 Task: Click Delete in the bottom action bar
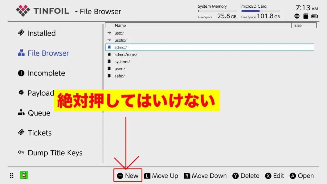(246, 176)
